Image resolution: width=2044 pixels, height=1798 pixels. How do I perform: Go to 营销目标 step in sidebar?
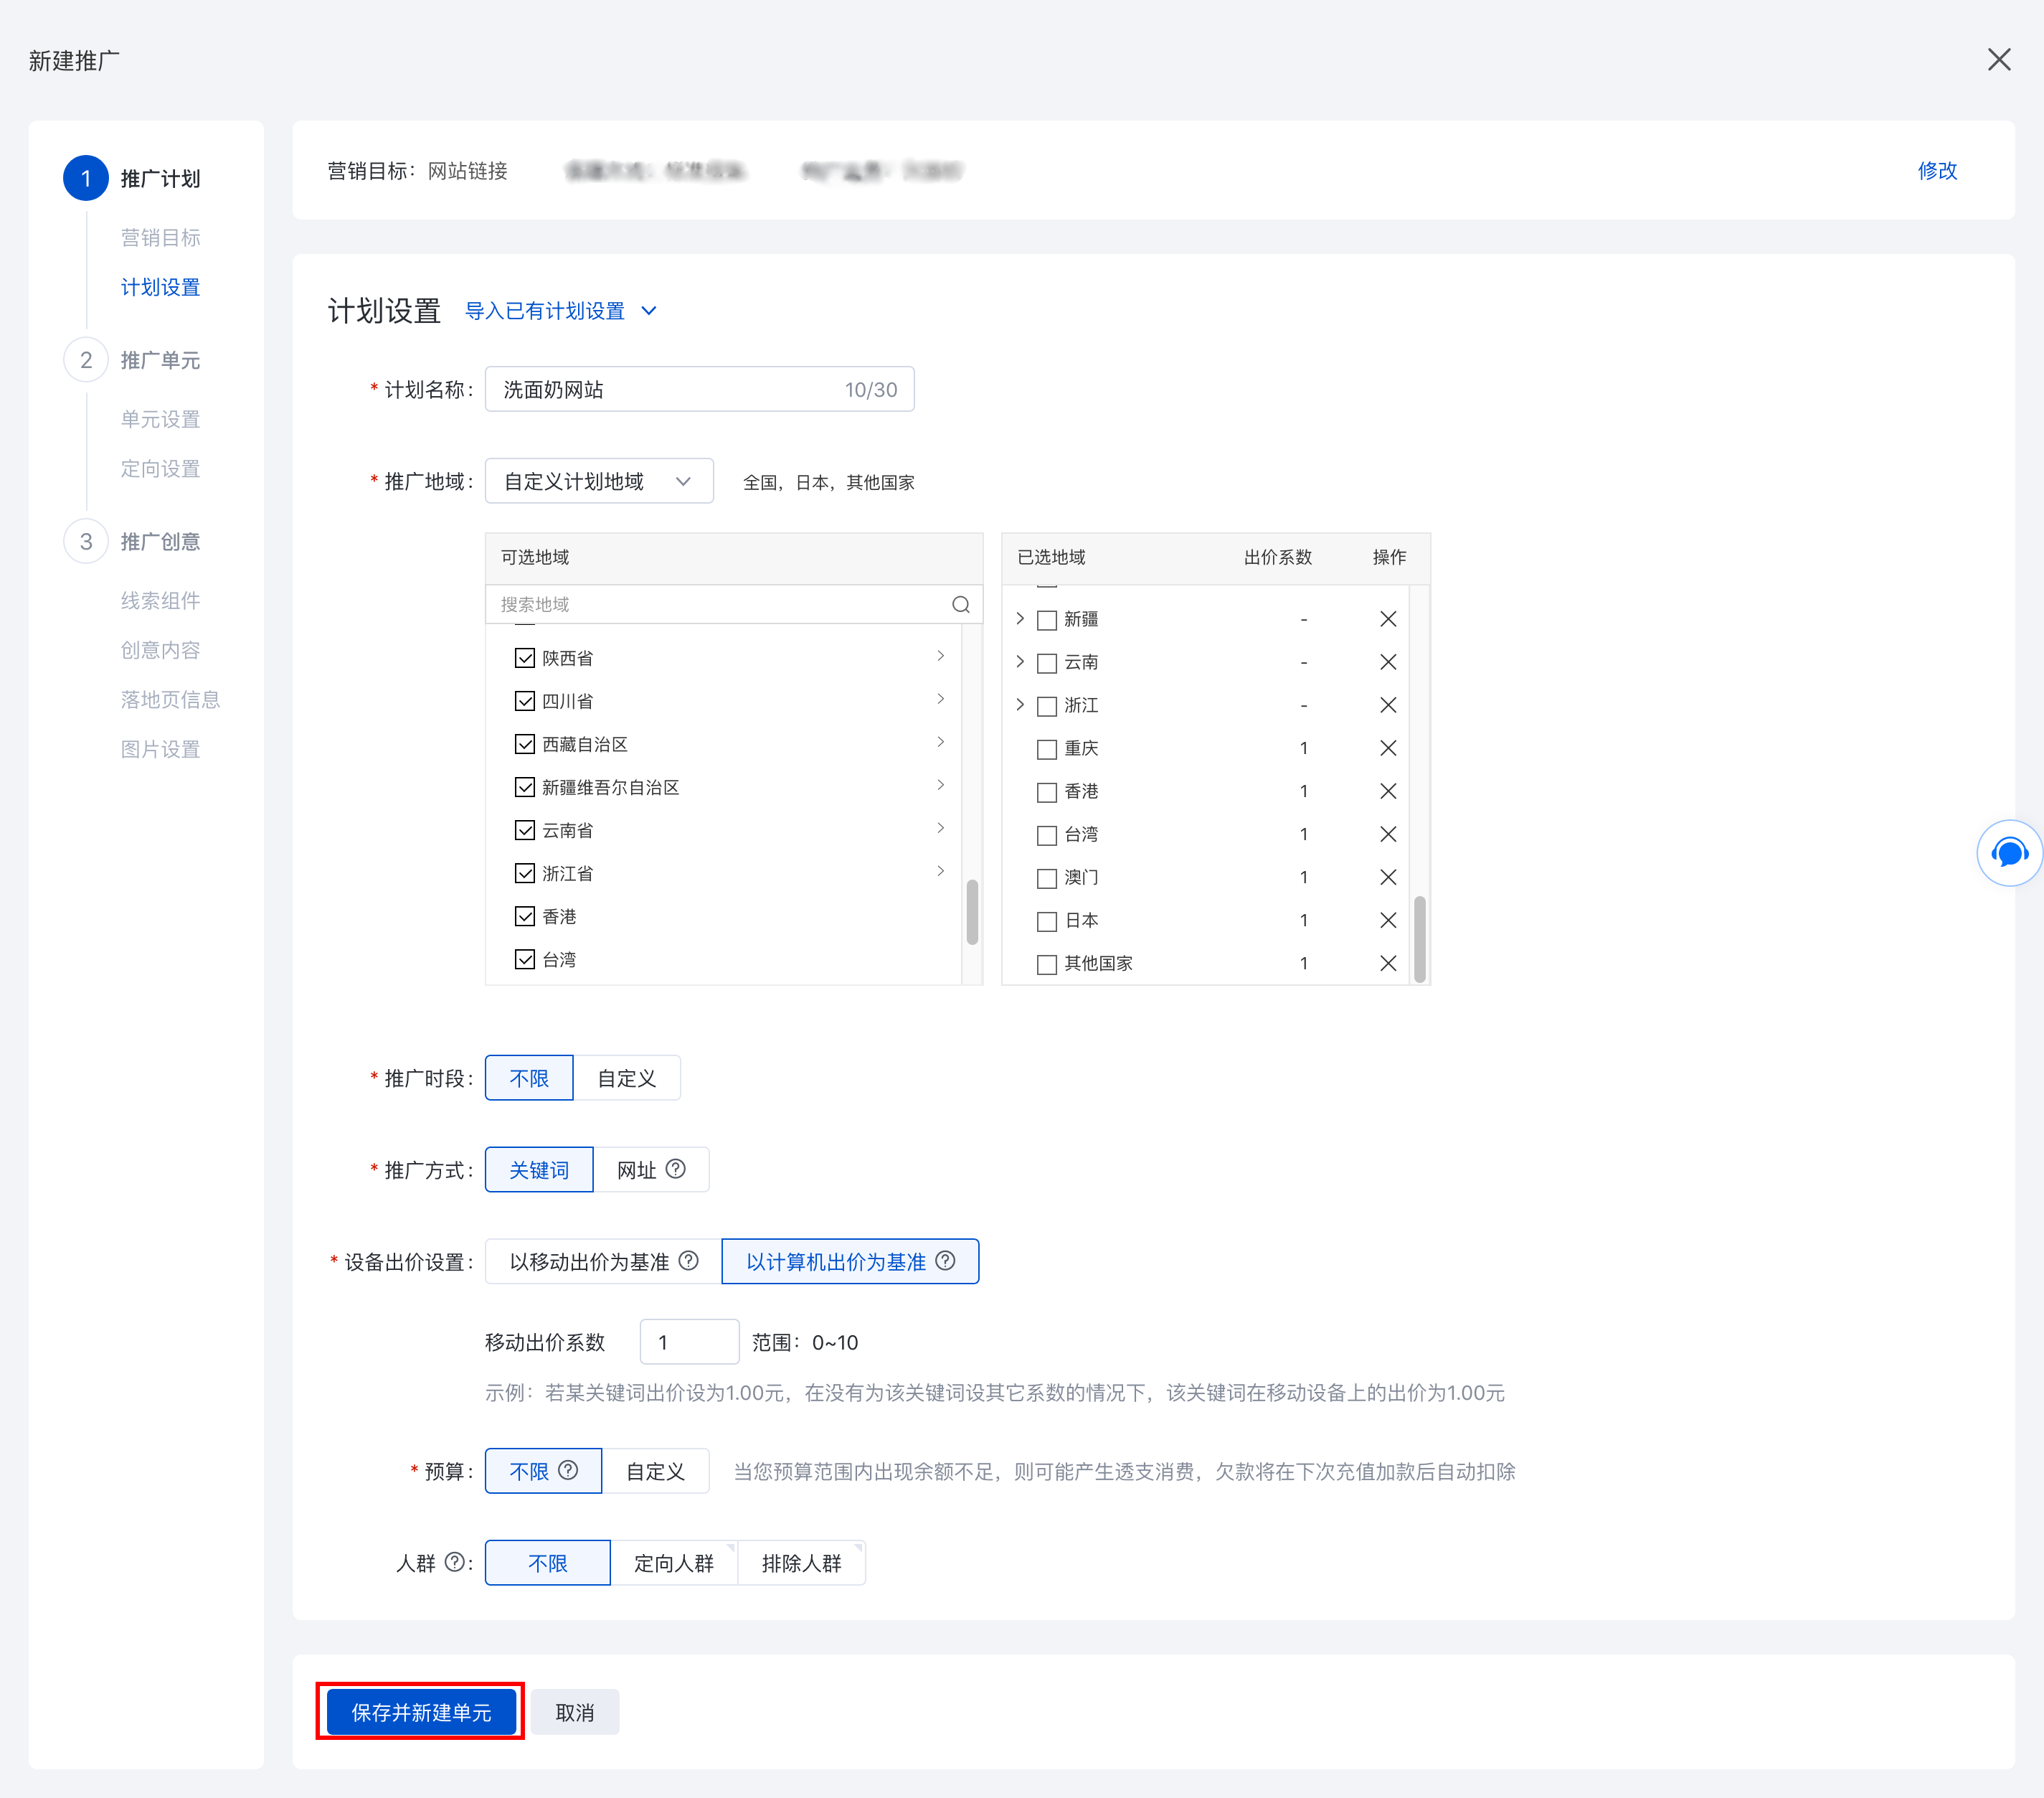(160, 237)
